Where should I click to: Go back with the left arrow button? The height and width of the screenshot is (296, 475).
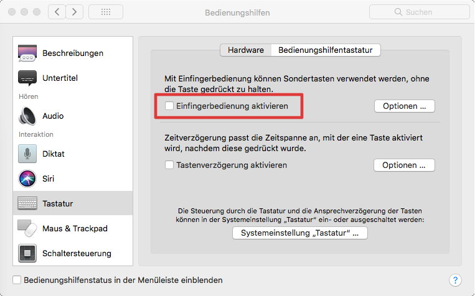pyautogui.click(x=57, y=12)
